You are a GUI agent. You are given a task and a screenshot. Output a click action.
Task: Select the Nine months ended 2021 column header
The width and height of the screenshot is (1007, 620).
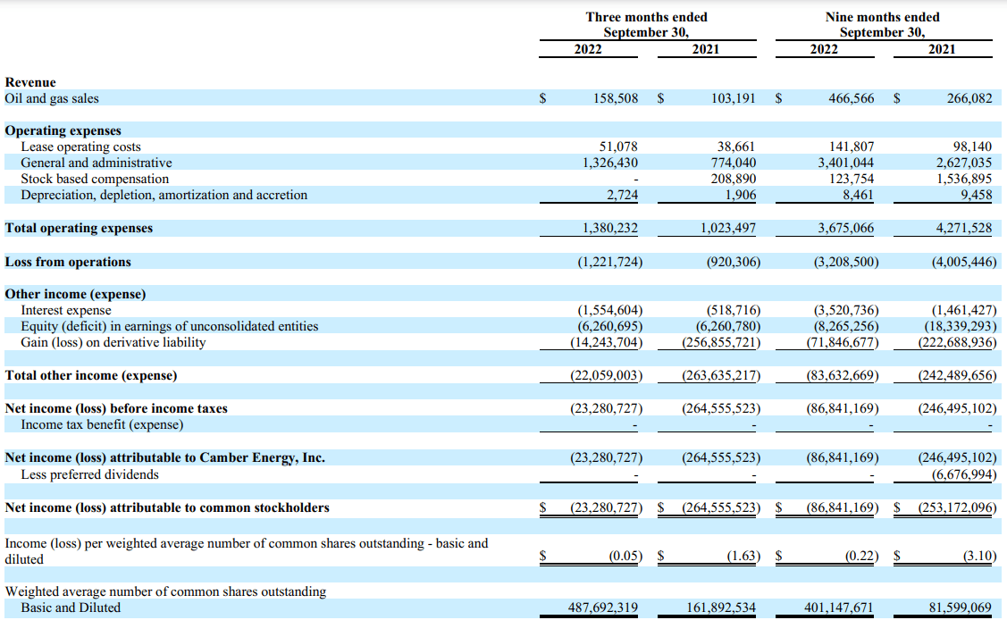pyautogui.click(x=943, y=50)
